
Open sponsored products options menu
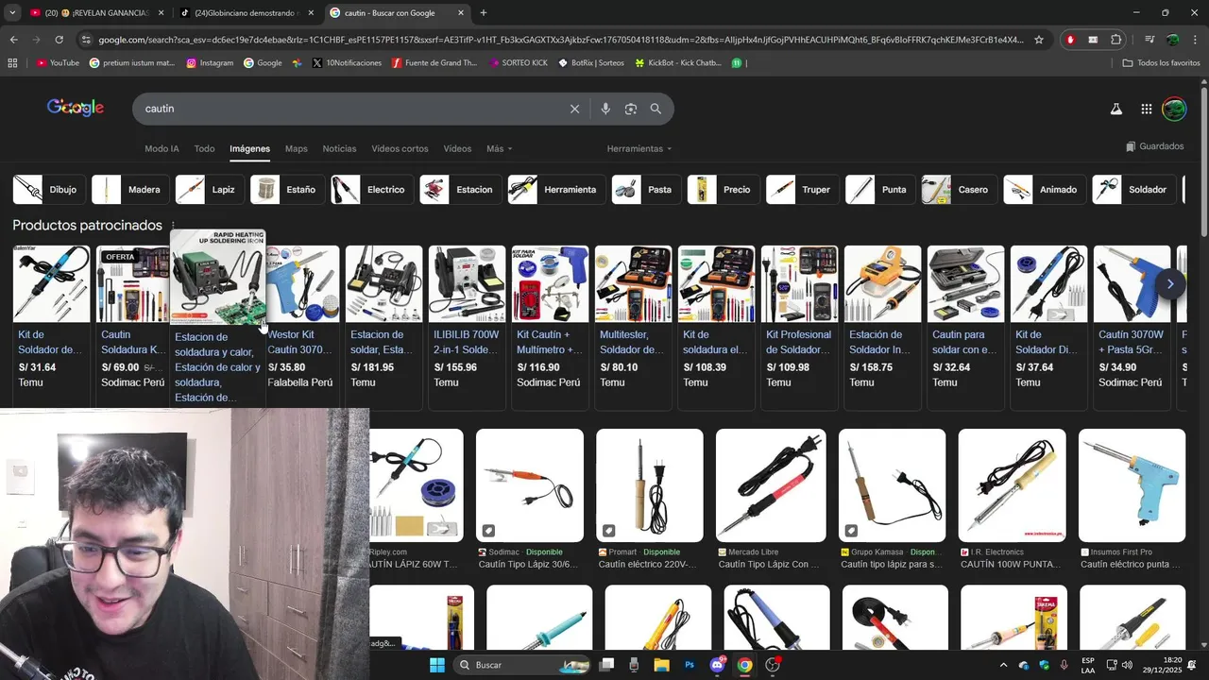173,226
